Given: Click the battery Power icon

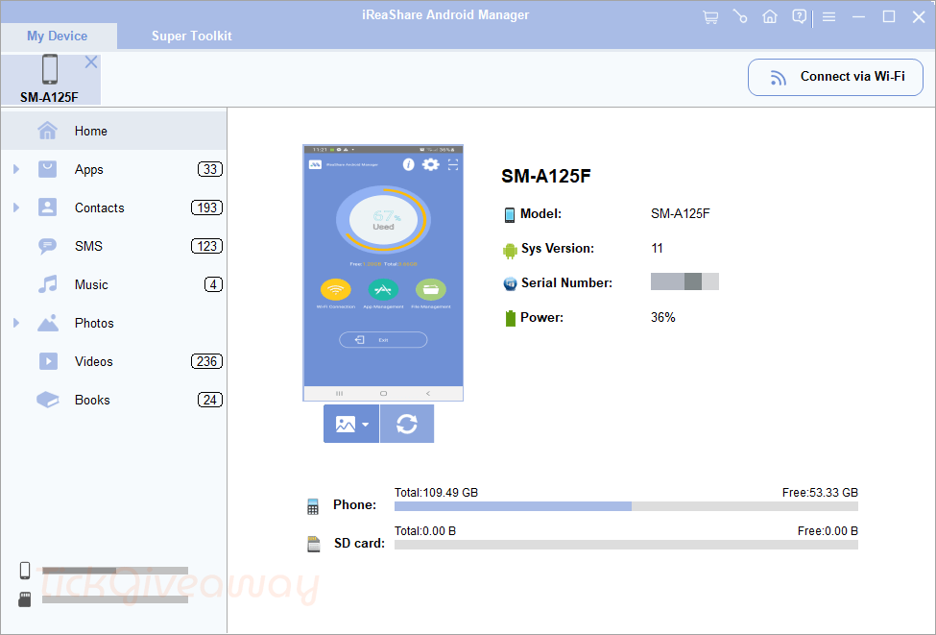Looking at the screenshot, I should click(x=511, y=318).
